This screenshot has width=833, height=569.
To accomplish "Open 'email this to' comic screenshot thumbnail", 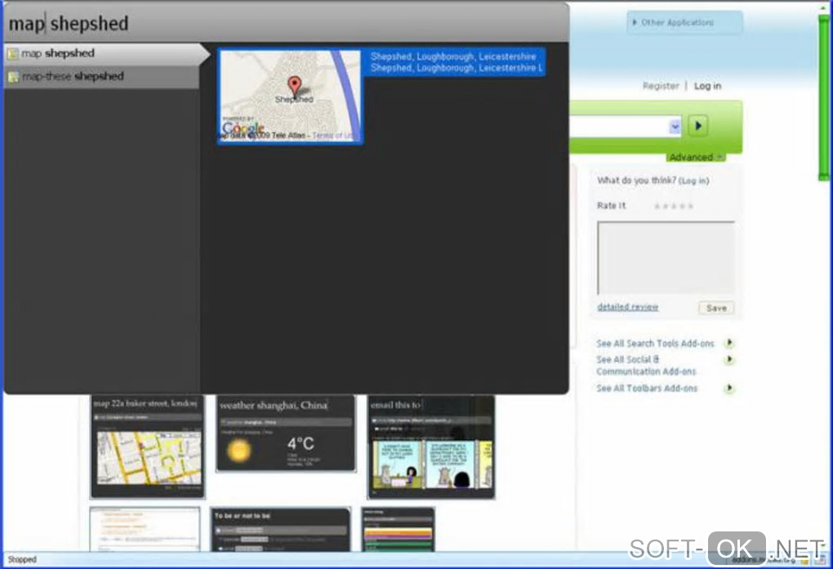I will pyautogui.click(x=431, y=447).
